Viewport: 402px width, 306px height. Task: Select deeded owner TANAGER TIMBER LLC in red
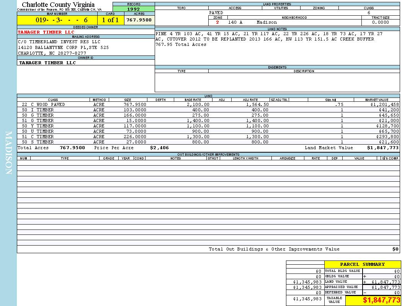click(x=47, y=32)
